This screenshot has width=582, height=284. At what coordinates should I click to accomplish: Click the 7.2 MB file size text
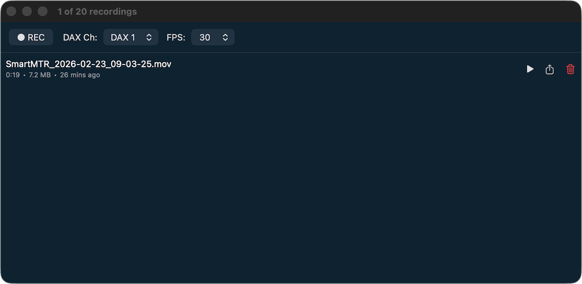click(39, 75)
